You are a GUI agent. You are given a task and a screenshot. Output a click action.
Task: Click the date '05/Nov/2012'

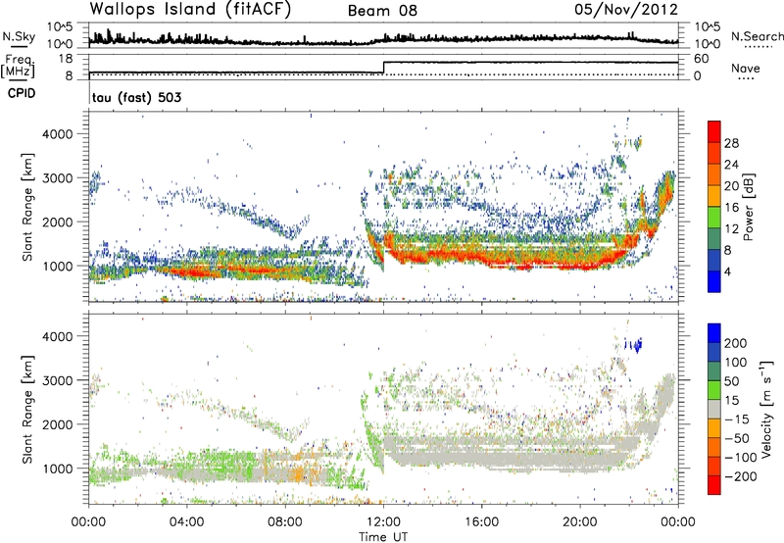click(x=626, y=9)
